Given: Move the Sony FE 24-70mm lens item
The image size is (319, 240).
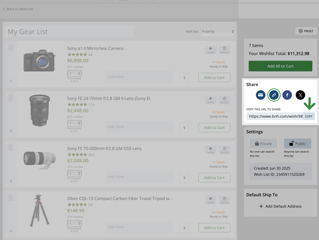Looking at the screenshot, I should click(211, 100).
